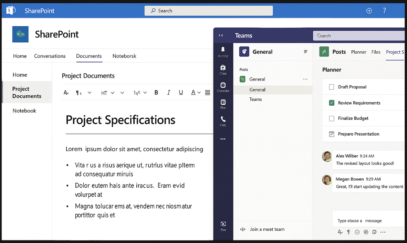Screen dimensions: 407x243
Task: Click the SharePoint search box
Action: point(208,11)
